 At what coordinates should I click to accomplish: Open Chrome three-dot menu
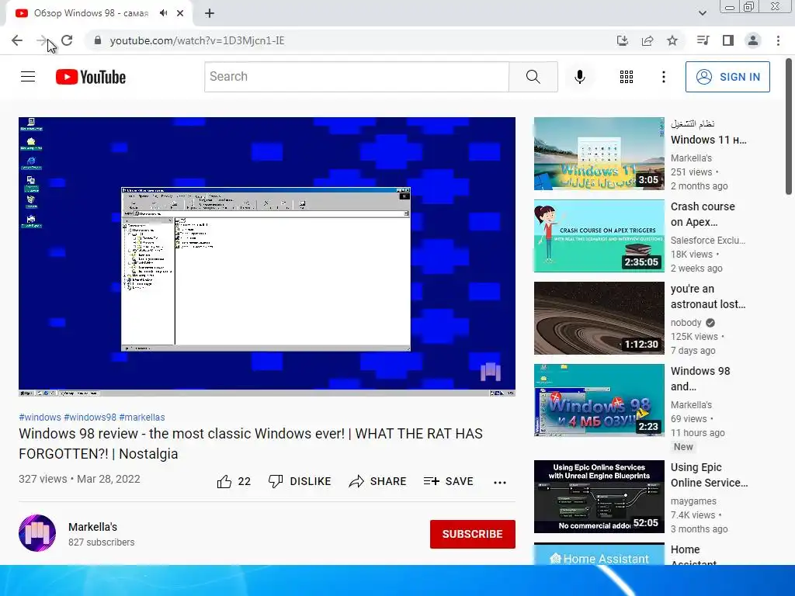tap(778, 40)
